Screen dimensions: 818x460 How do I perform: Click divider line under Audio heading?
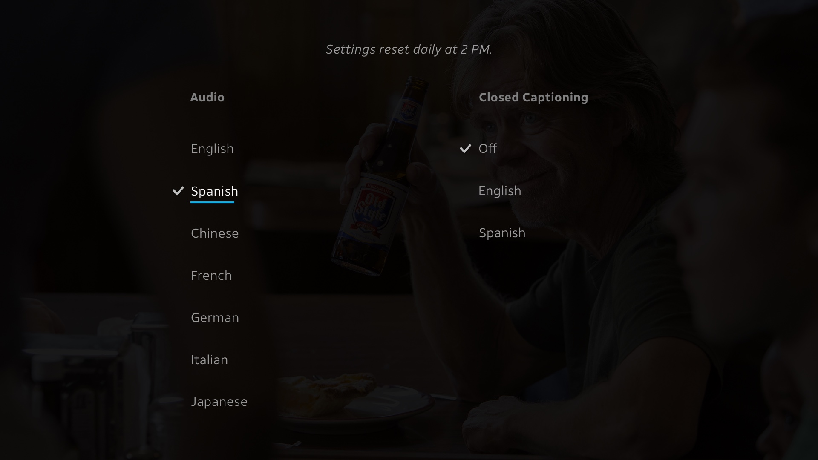tap(288, 118)
